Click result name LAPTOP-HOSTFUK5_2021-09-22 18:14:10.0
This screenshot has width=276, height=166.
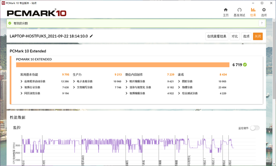[49, 36]
